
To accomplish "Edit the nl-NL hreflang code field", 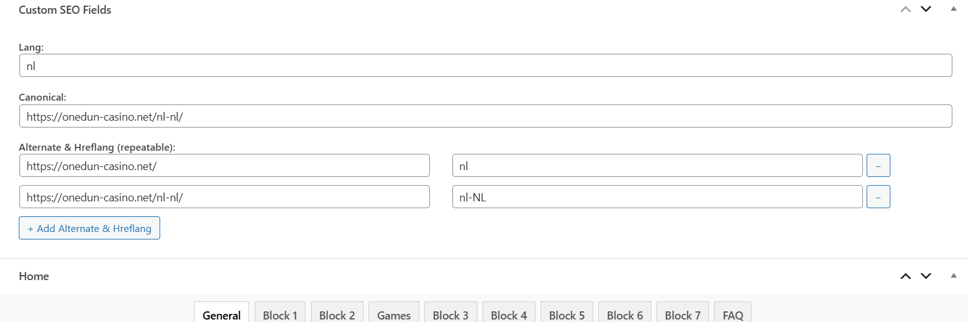I will tap(657, 197).
